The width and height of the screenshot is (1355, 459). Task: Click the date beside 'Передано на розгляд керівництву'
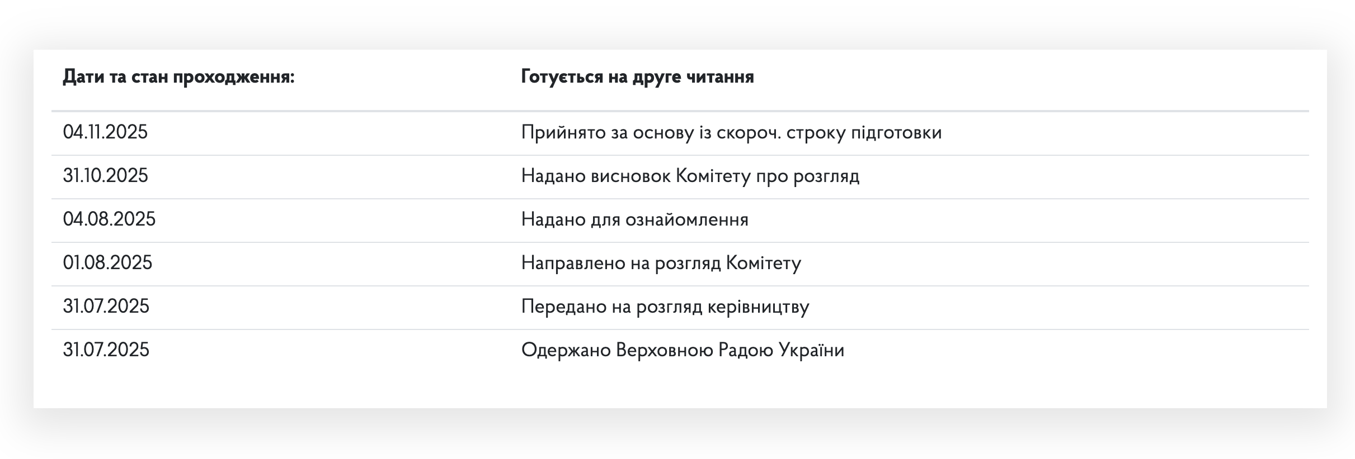106,307
